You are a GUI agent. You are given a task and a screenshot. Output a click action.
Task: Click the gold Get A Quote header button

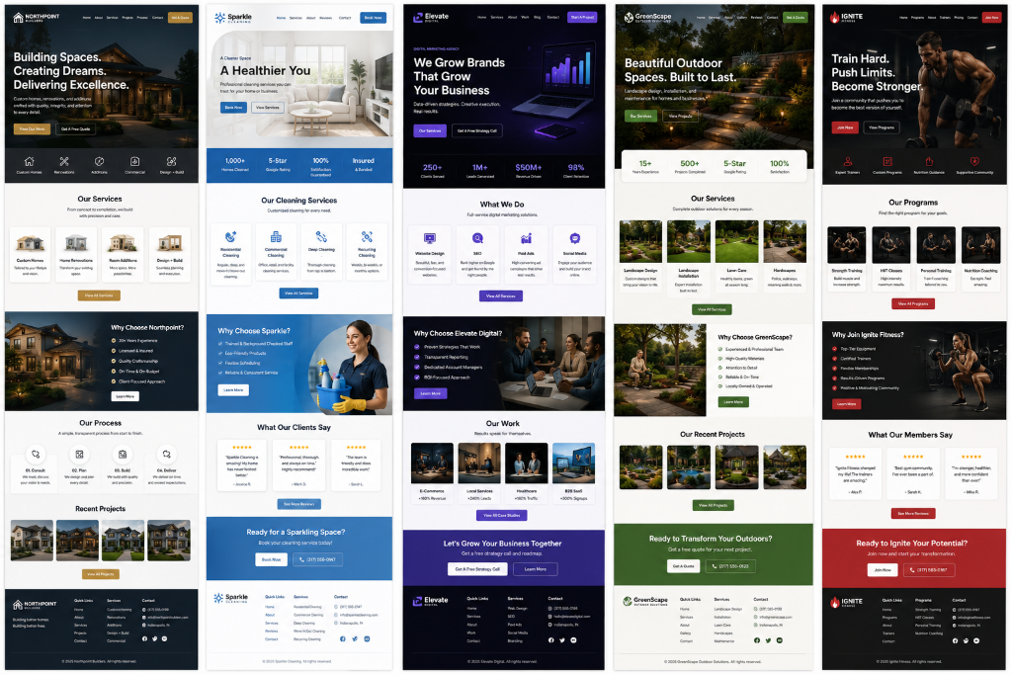(180, 18)
